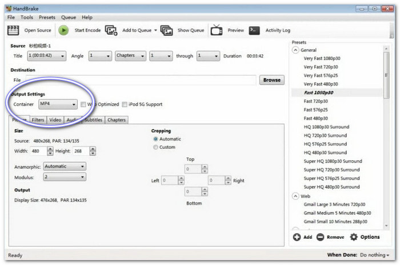
Task: Click the green Start Encode play icon
Action: pos(63,30)
